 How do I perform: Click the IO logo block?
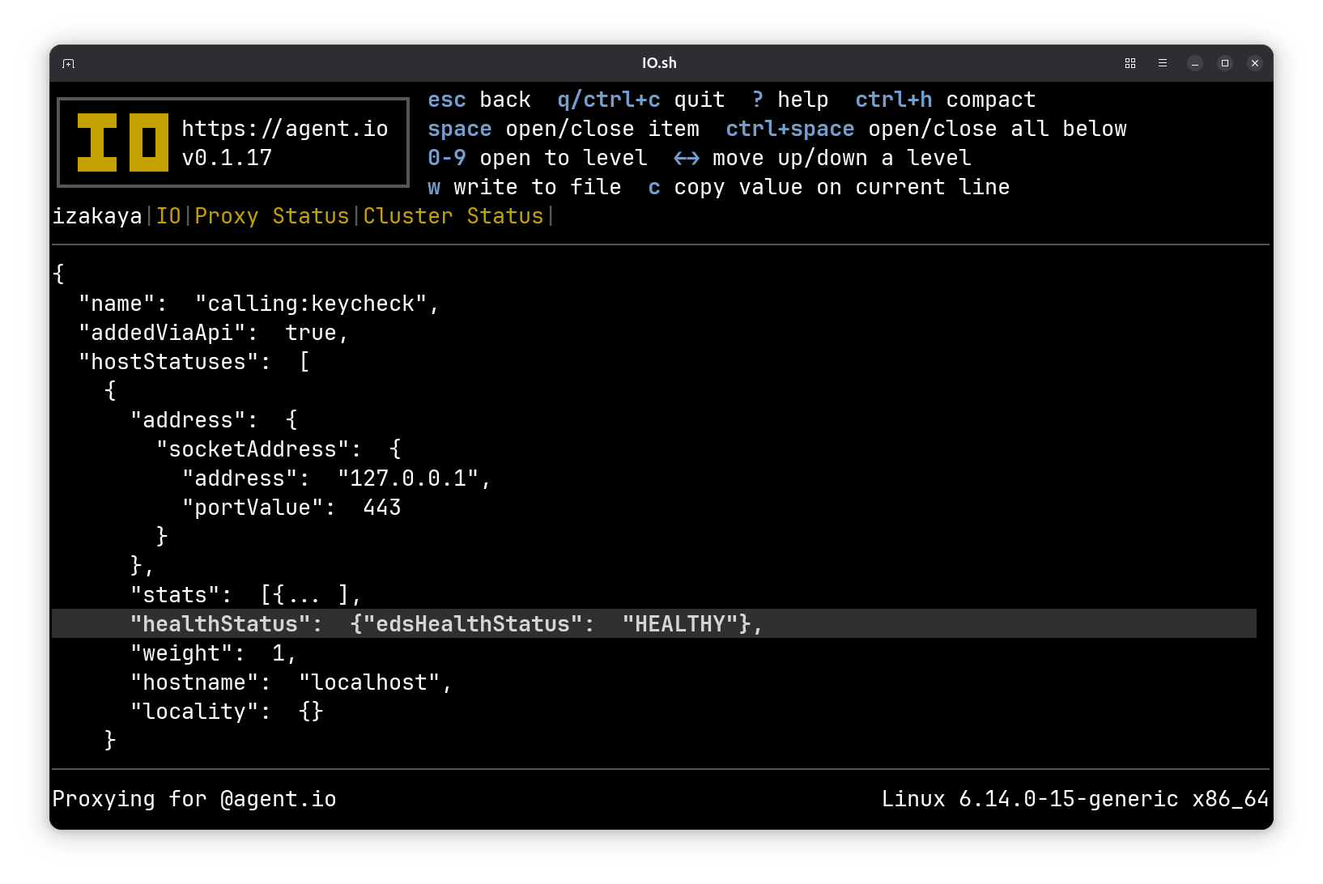(123, 142)
